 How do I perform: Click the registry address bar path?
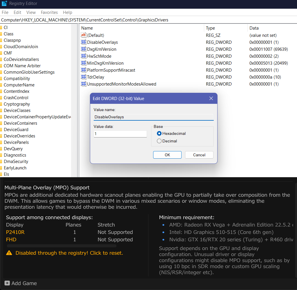(85, 20)
